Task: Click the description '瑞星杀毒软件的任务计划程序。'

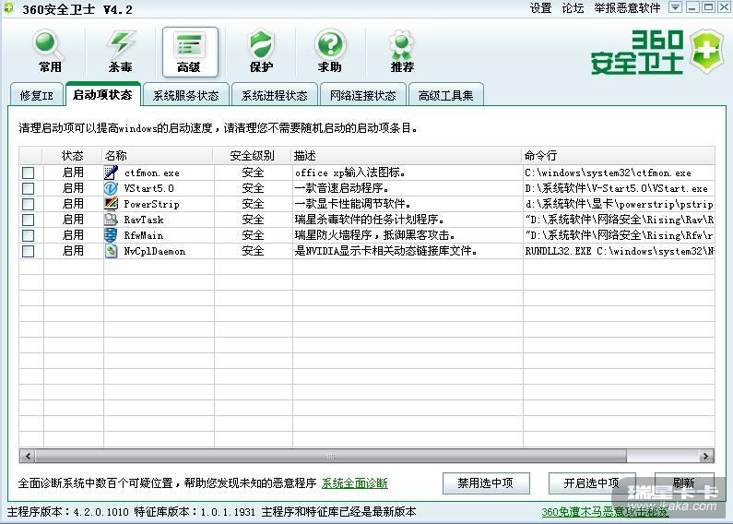Action: click(370, 220)
